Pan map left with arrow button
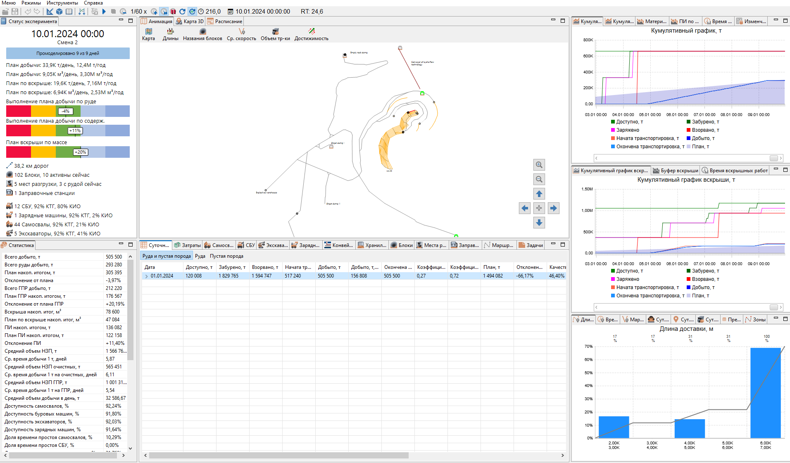This screenshot has width=790, height=463. (524, 208)
